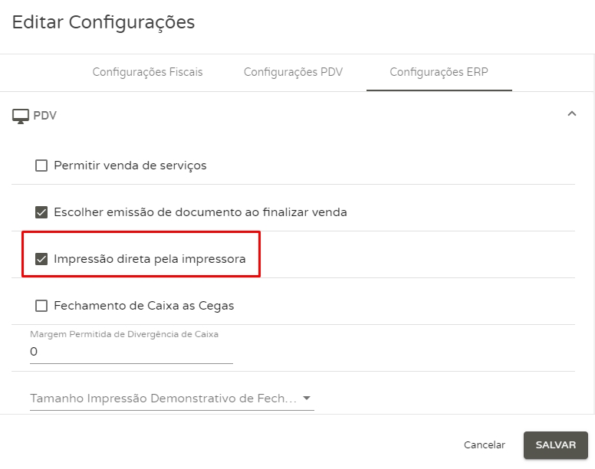
Task: Uncheck Escolher emissão de documento checkbox
Action: pos(41,212)
